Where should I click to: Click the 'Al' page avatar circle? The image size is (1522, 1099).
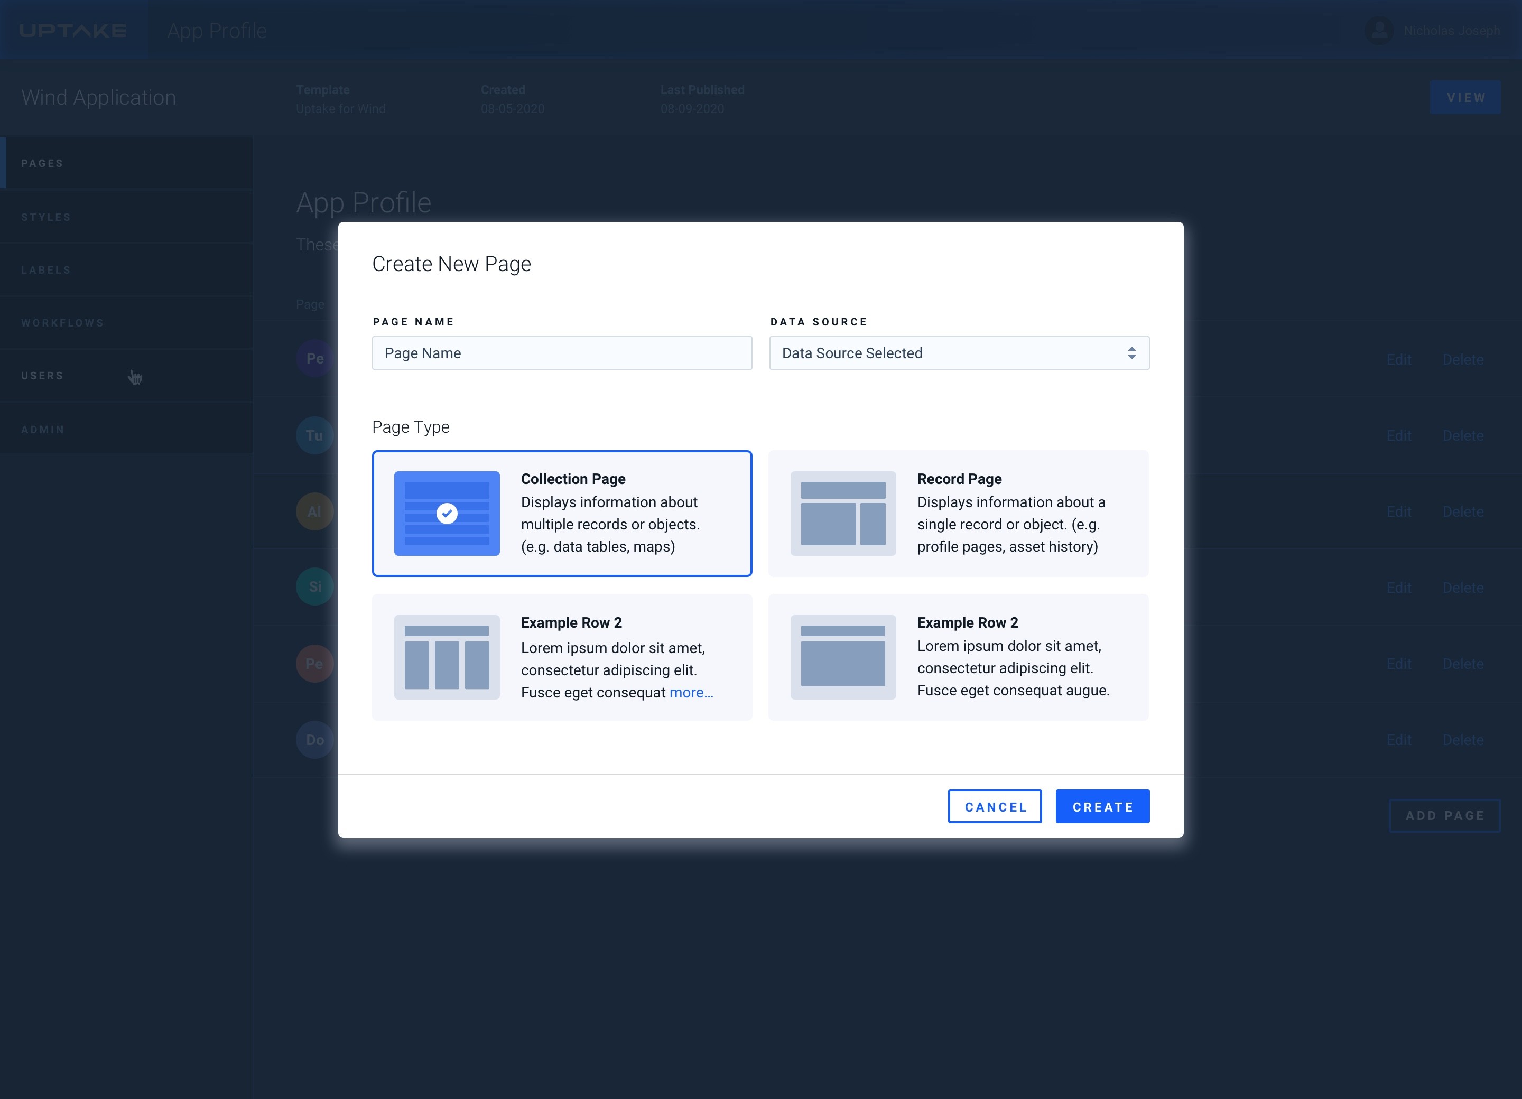click(x=314, y=511)
